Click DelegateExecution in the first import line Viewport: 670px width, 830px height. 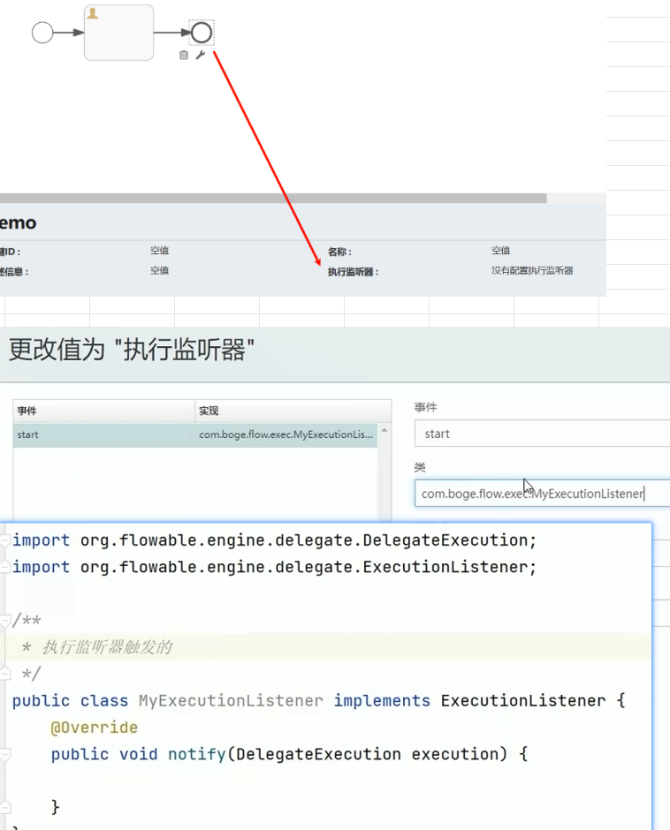[445, 539]
